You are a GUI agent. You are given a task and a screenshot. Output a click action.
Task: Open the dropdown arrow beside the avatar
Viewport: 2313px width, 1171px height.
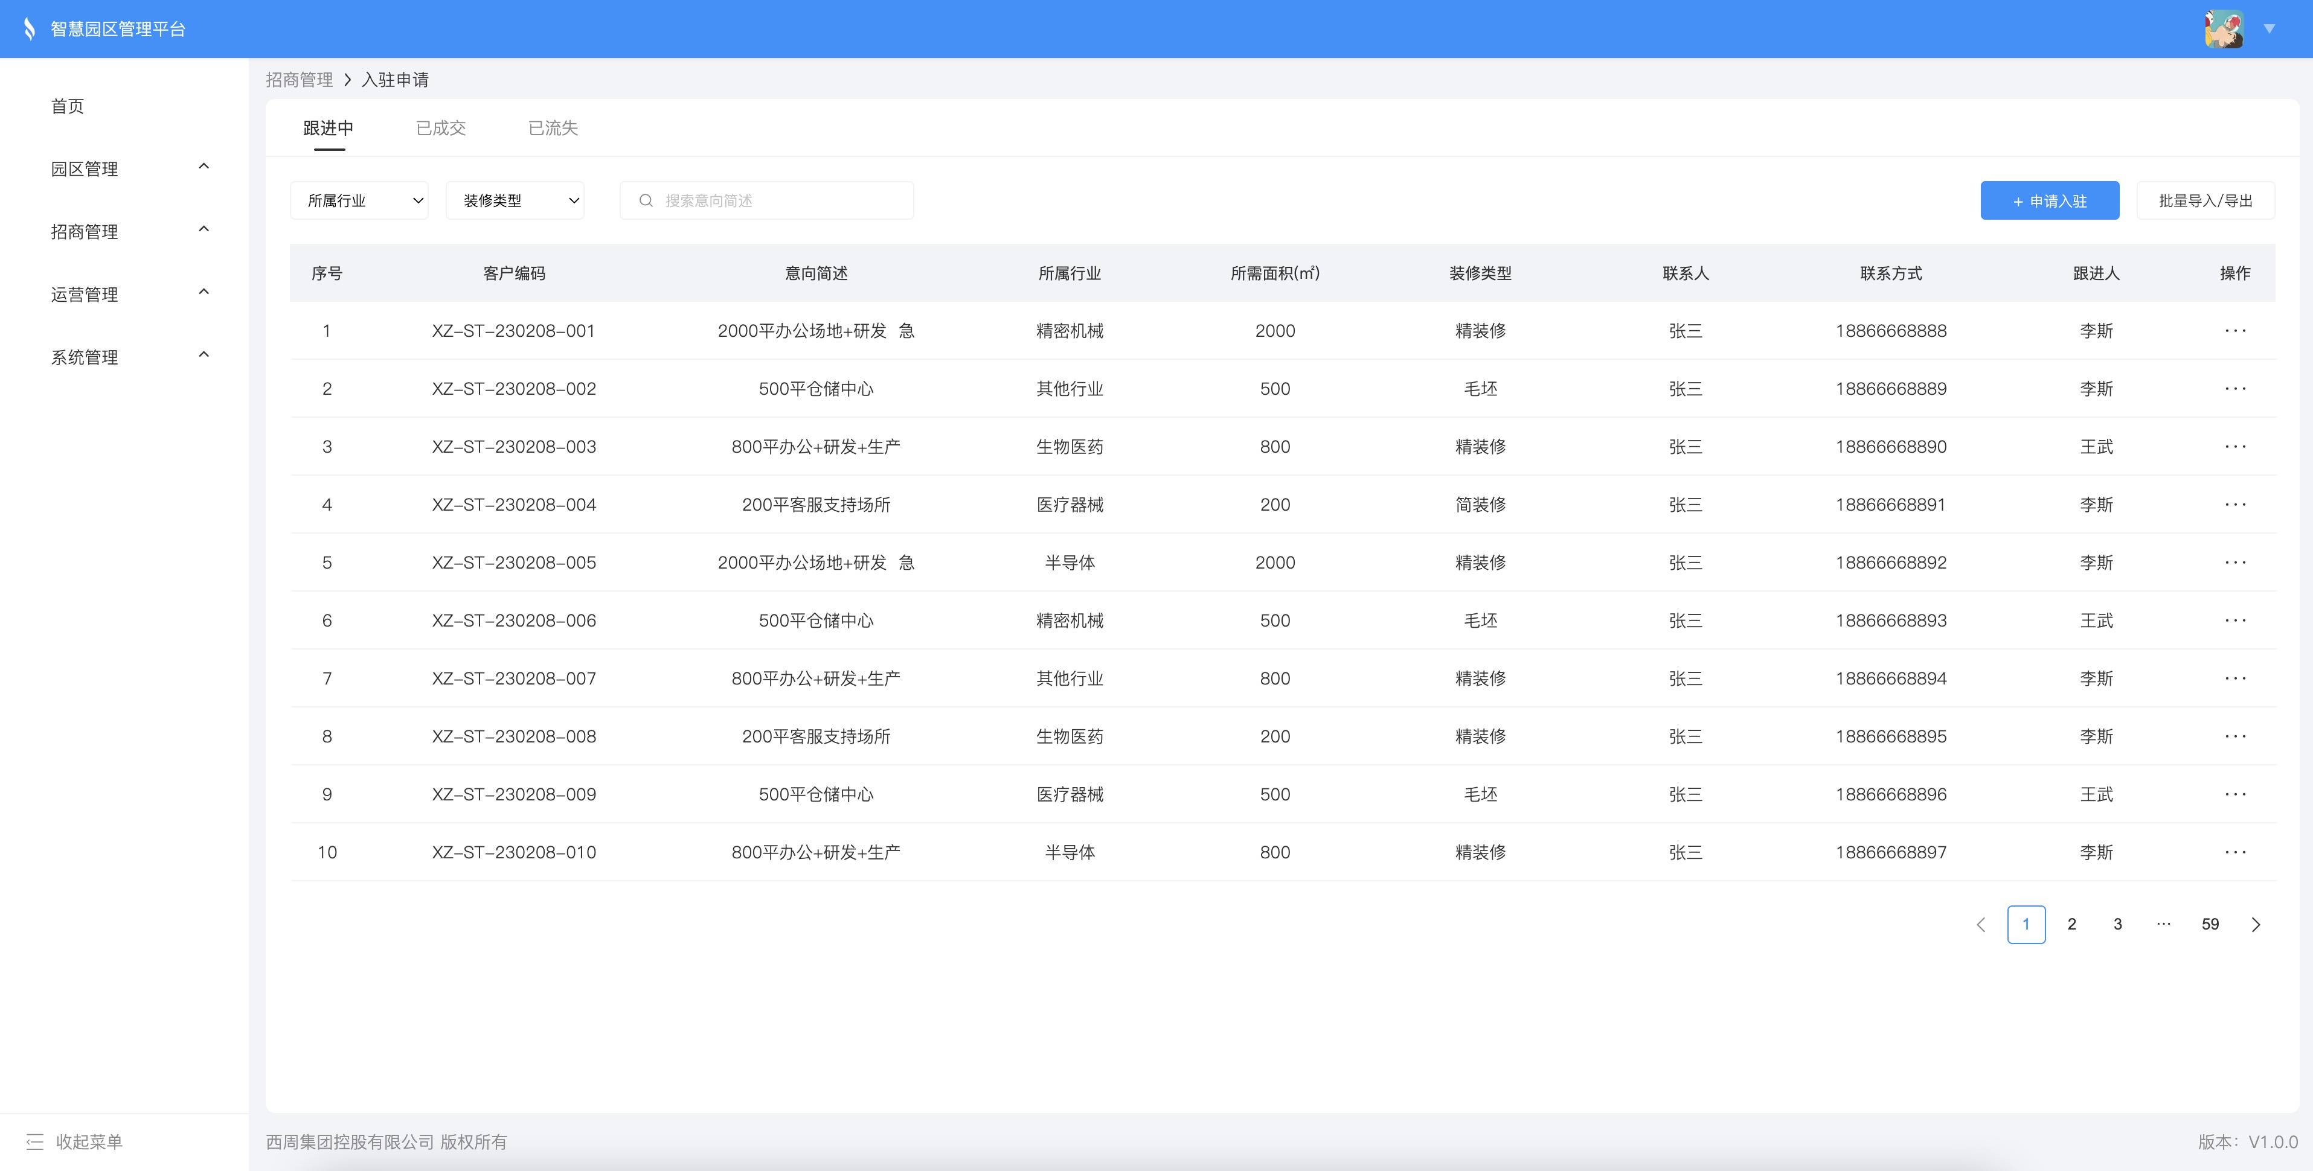tap(2269, 29)
